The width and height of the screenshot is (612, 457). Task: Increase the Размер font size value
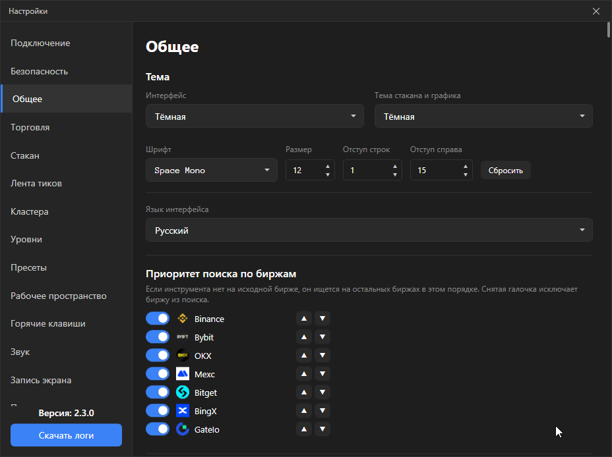tap(328, 167)
